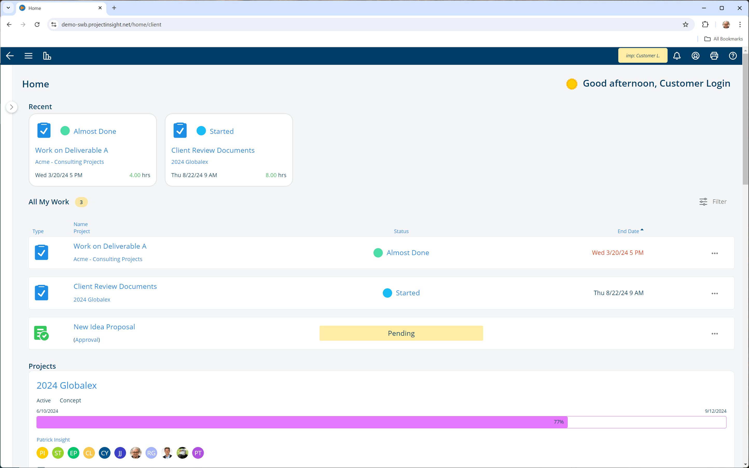Image resolution: width=749 pixels, height=468 pixels.
Task: Click the CY member avatar
Action: point(105,453)
